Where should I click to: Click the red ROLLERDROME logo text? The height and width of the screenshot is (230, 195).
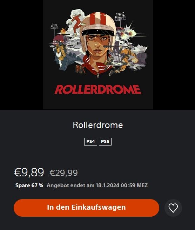98,89
